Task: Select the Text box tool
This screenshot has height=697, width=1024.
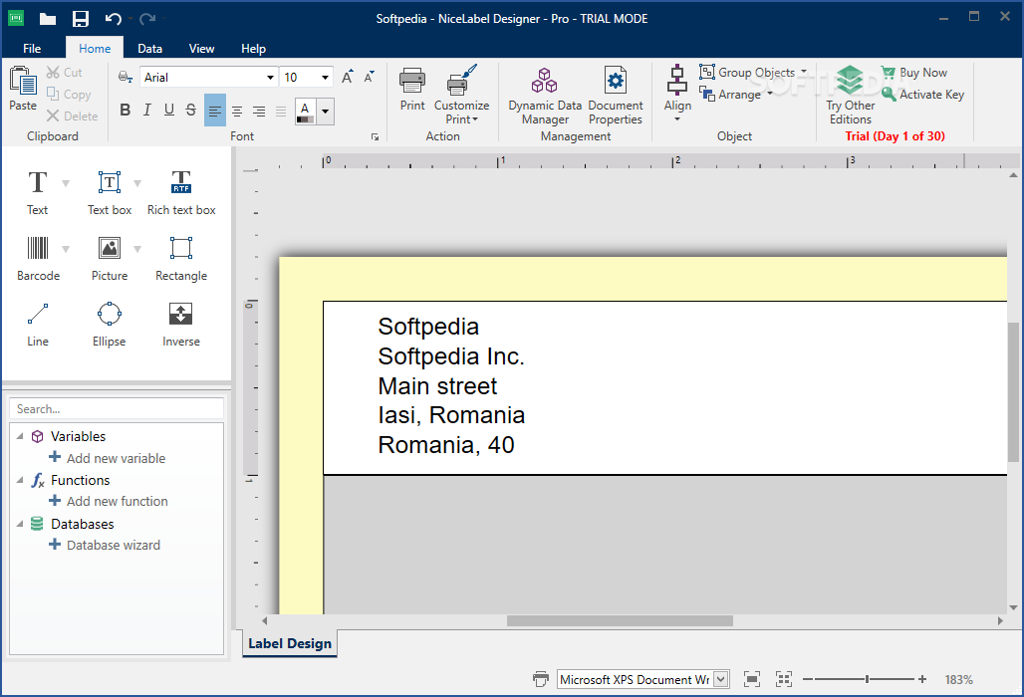Action: point(109,191)
